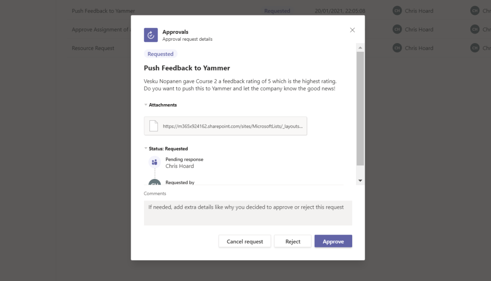Click the pending response group icon
The height and width of the screenshot is (281, 491).
tap(154, 162)
